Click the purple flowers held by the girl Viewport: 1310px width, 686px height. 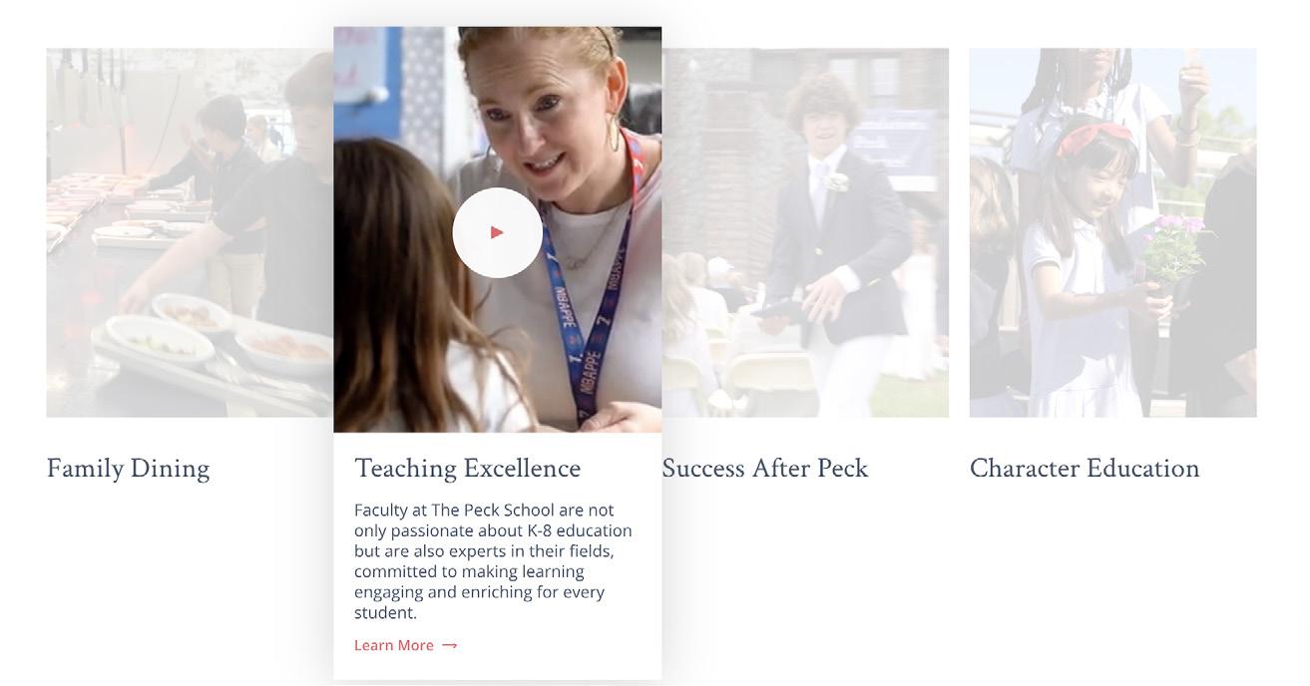pos(1177,244)
